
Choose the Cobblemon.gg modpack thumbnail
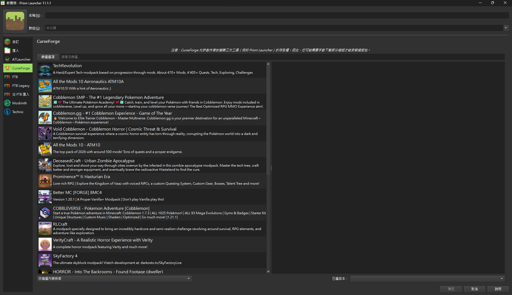tap(45, 118)
